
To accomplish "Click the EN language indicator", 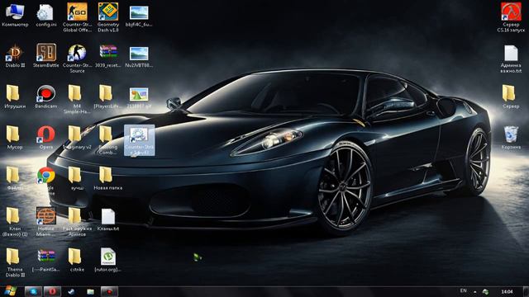I will (464, 291).
